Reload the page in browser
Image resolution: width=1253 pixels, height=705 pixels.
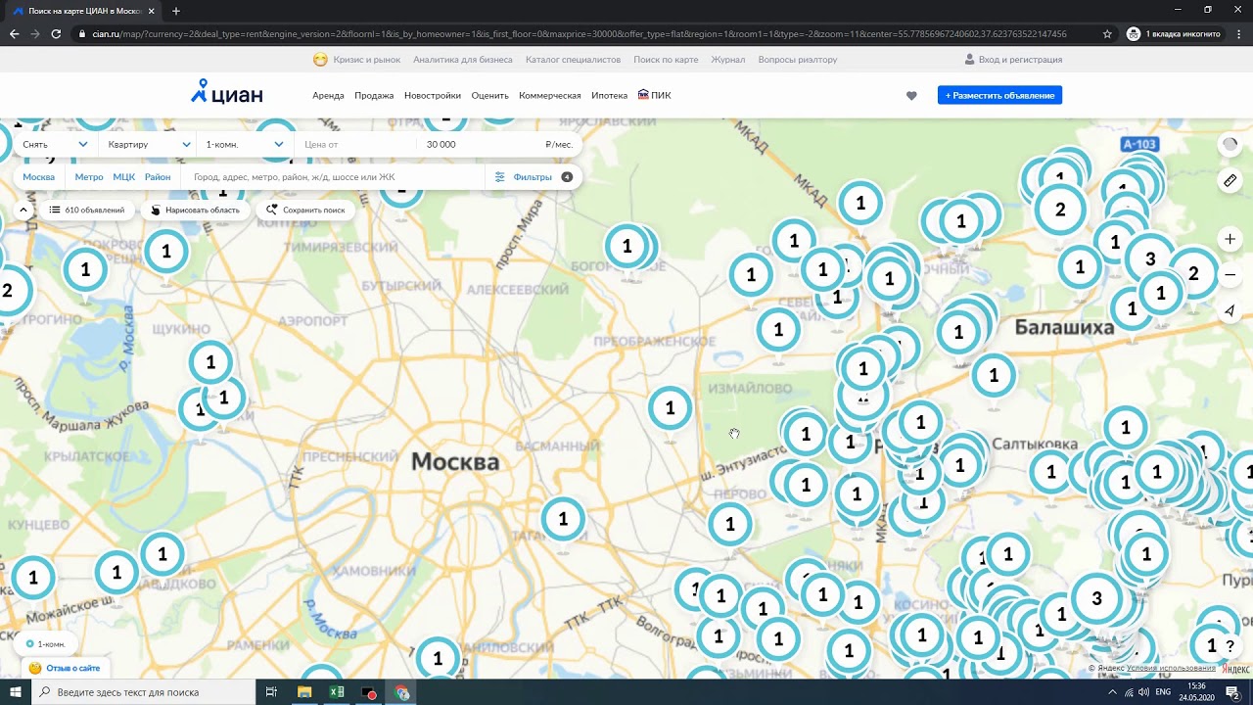56,33
